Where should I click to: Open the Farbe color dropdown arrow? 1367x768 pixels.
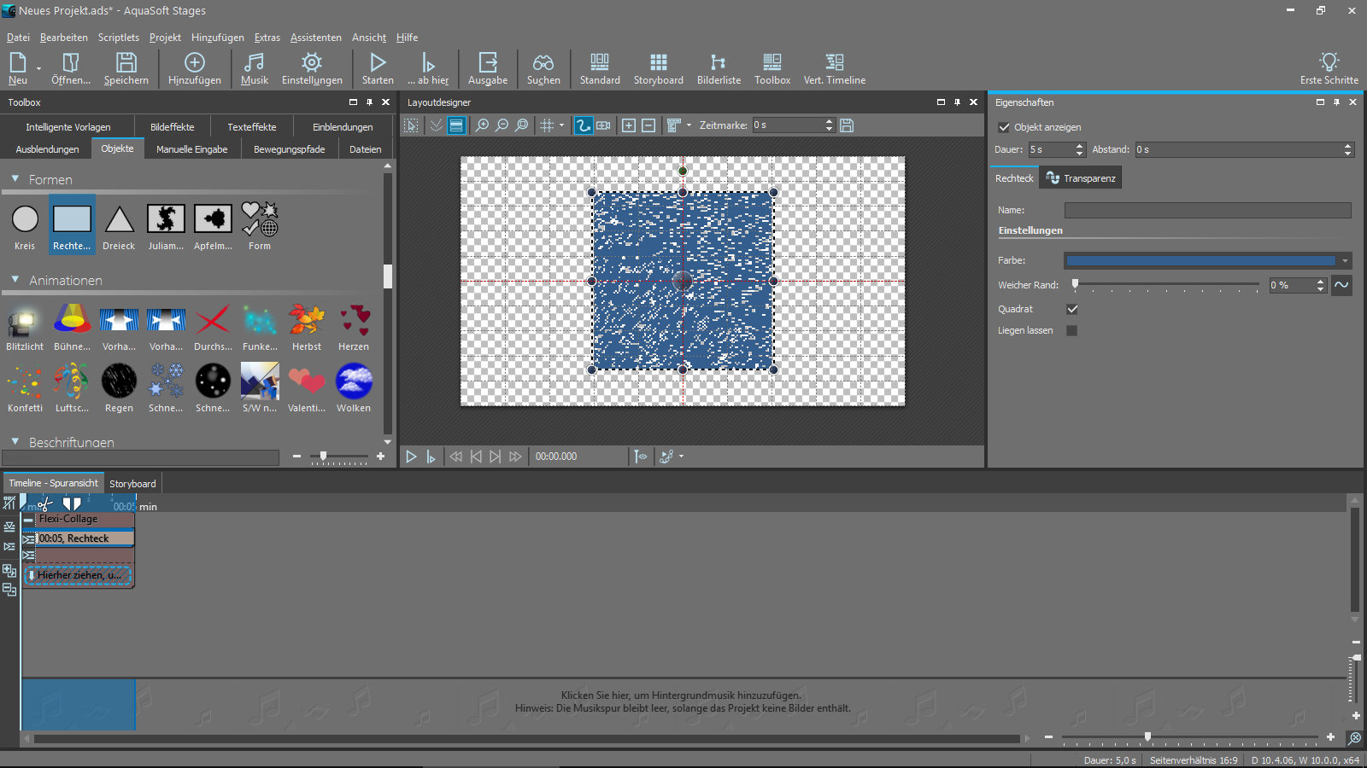tap(1346, 260)
